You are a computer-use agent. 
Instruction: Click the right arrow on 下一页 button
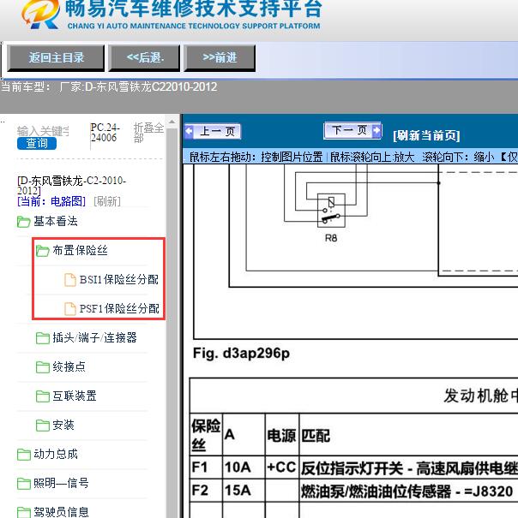pyautogui.click(x=376, y=130)
